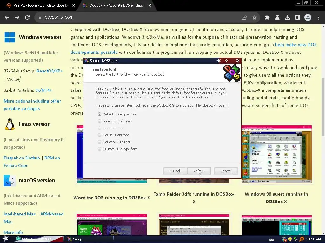325x243 pixels.
Task: Click the page vertical scrollbar thumb
Action: pyautogui.click(x=323, y=107)
